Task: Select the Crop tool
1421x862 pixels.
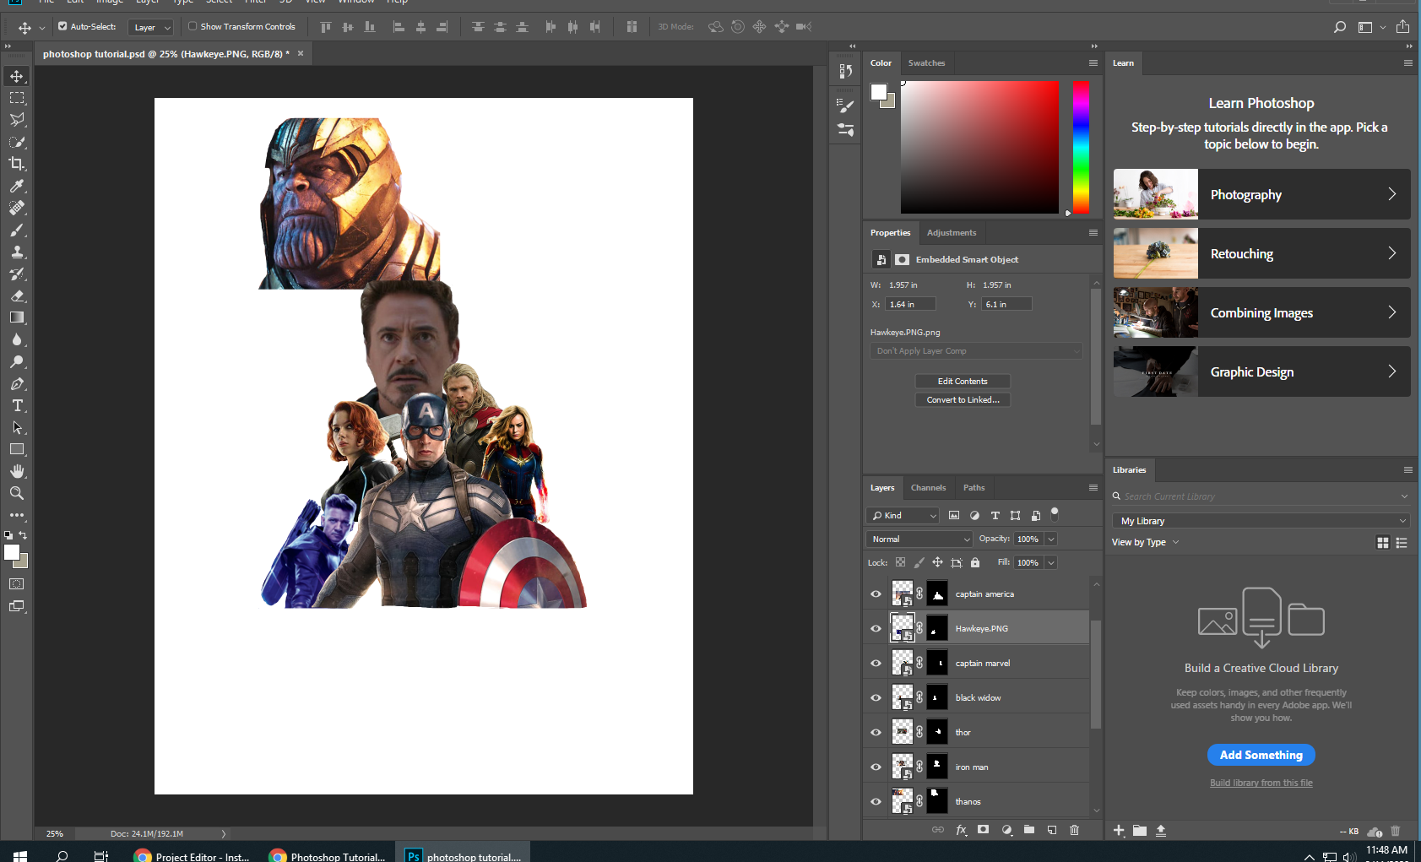Action: pos(17,164)
